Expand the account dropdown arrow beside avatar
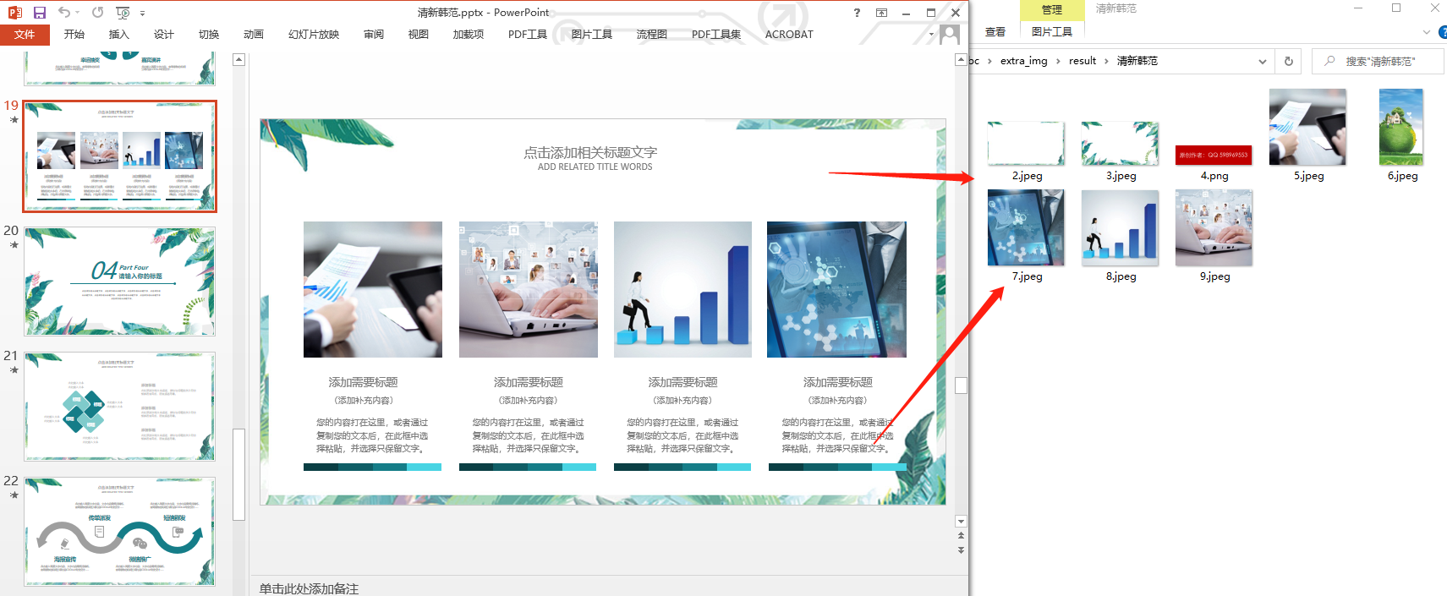This screenshot has width=1447, height=596. pos(932,36)
